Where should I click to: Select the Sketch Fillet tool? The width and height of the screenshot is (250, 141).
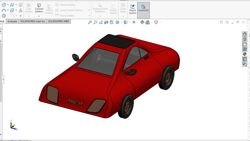[x=12, y=16]
